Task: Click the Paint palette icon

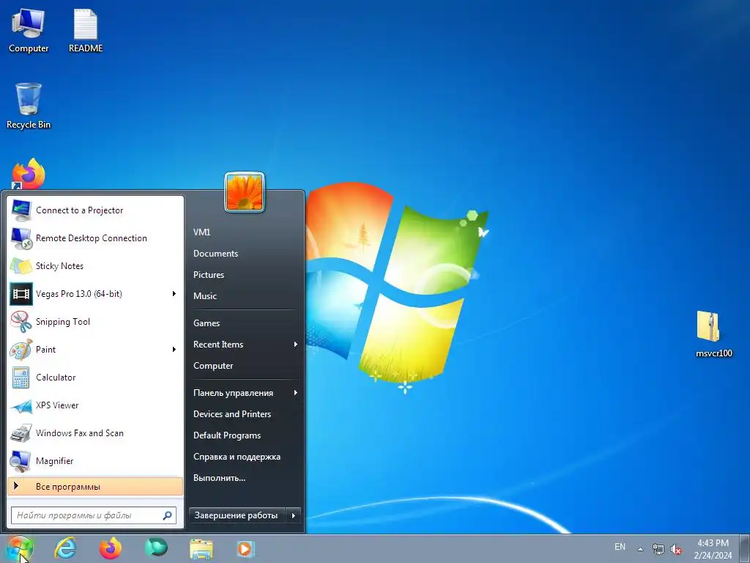Action: [x=21, y=350]
